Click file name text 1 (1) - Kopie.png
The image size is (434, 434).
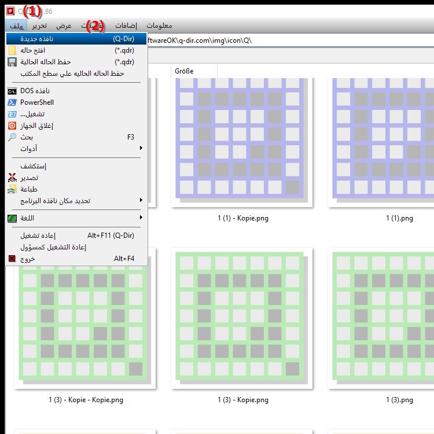click(243, 218)
